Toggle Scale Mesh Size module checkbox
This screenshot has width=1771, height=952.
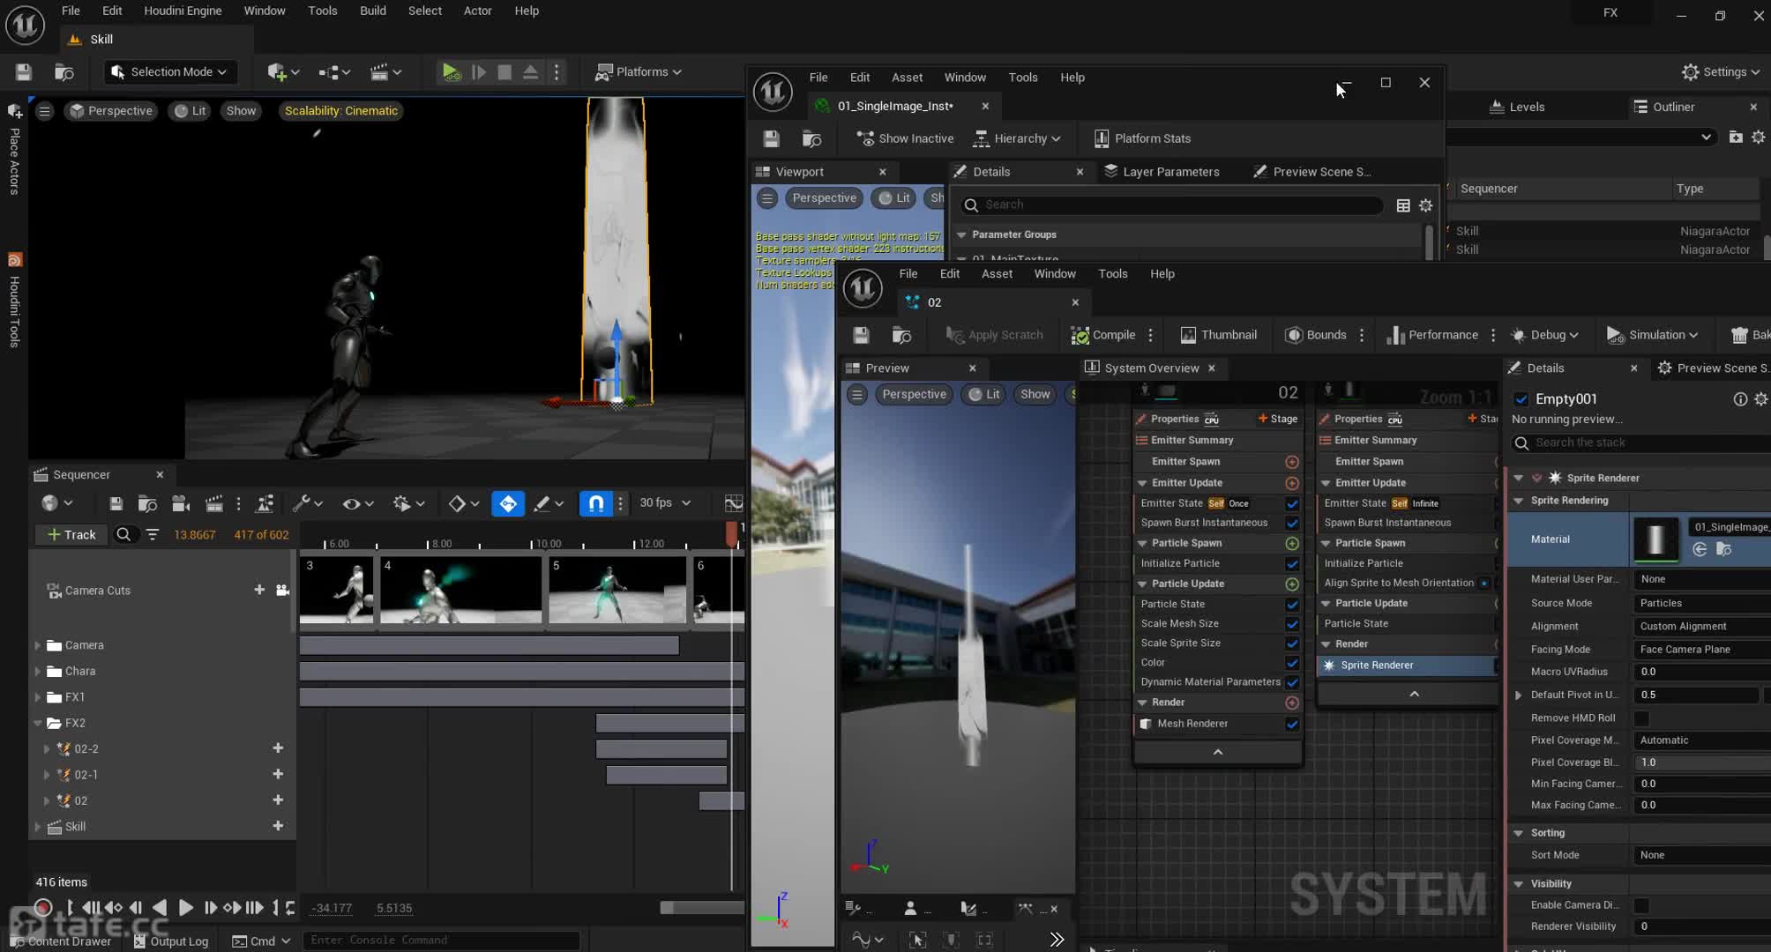1292,624
